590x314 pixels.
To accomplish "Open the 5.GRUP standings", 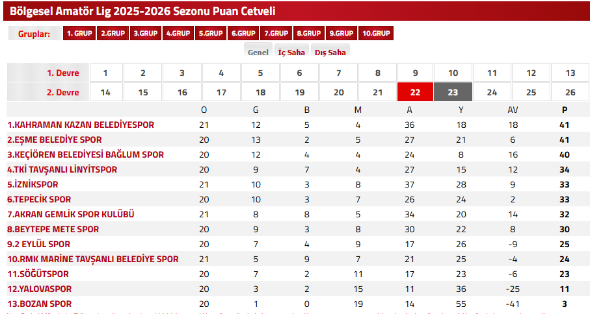I will click(x=211, y=34).
